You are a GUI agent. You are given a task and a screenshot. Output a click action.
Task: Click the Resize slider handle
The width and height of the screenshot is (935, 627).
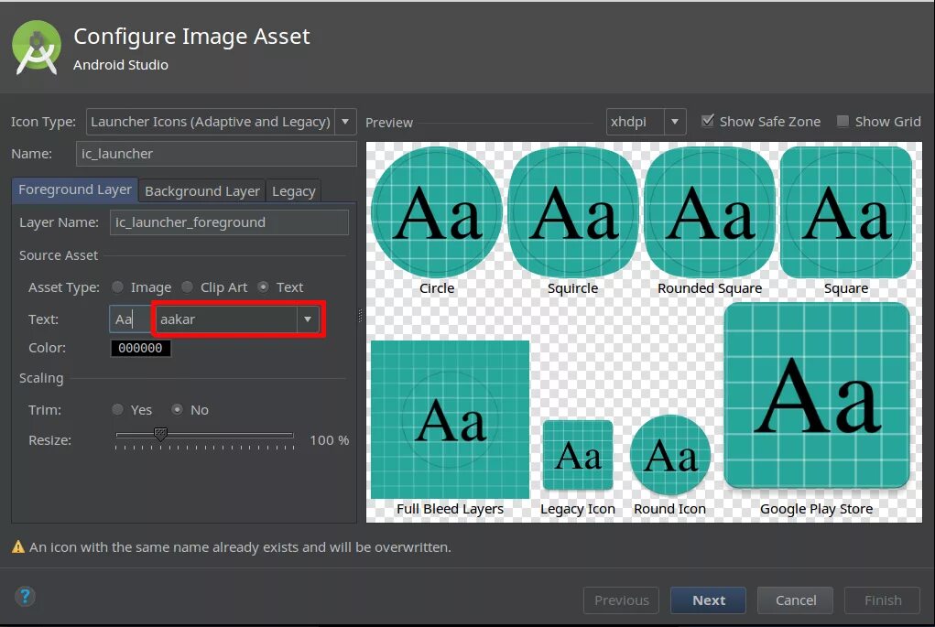coord(160,435)
